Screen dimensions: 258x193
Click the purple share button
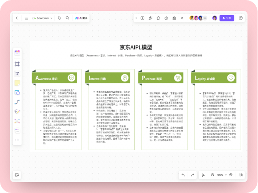(227, 18)
